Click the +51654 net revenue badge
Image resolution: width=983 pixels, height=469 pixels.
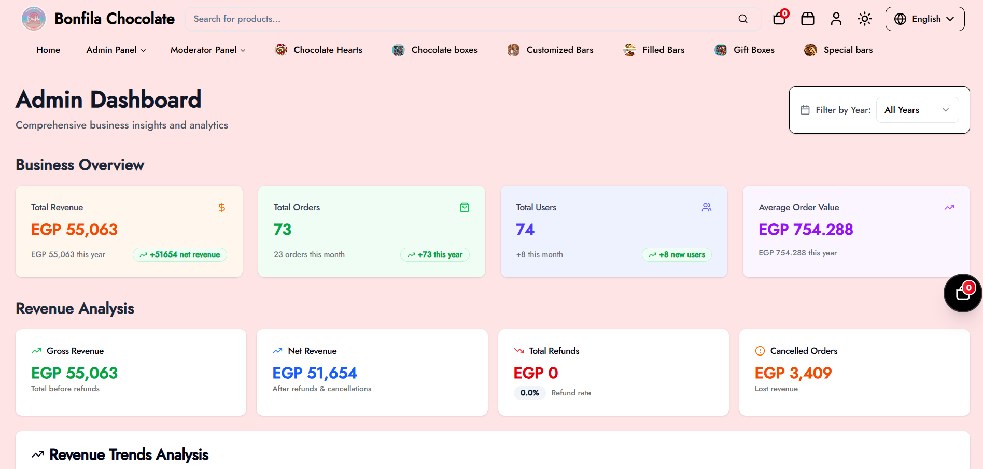click(x=180, y=254)
